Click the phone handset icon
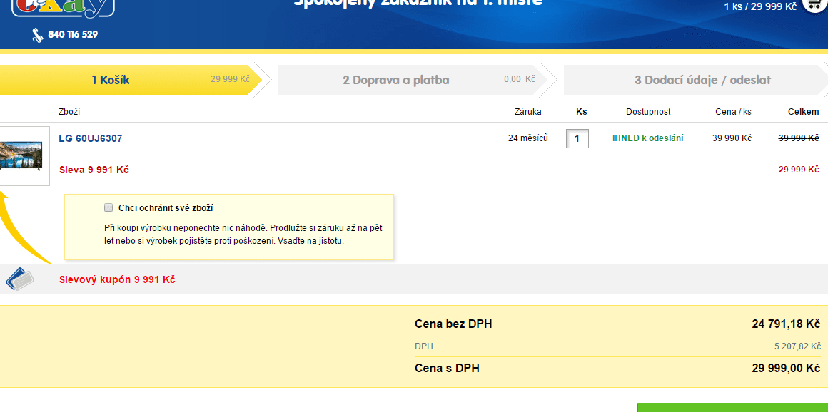828x412 pixels. pyautogui.click(x=38, y=35)
